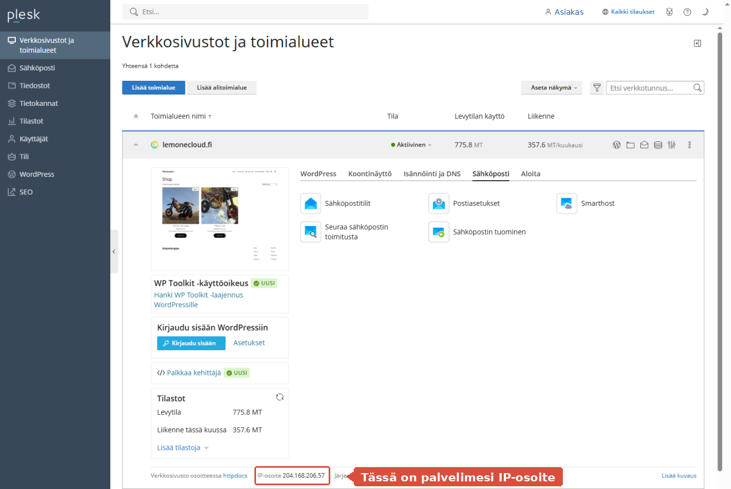Click the mail envelope icon in lemonecloud.fi row
731x489 pixels.
click(x=644, y=145)
